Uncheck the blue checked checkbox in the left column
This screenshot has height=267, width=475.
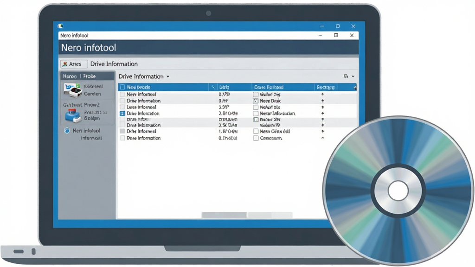(122, 114)
